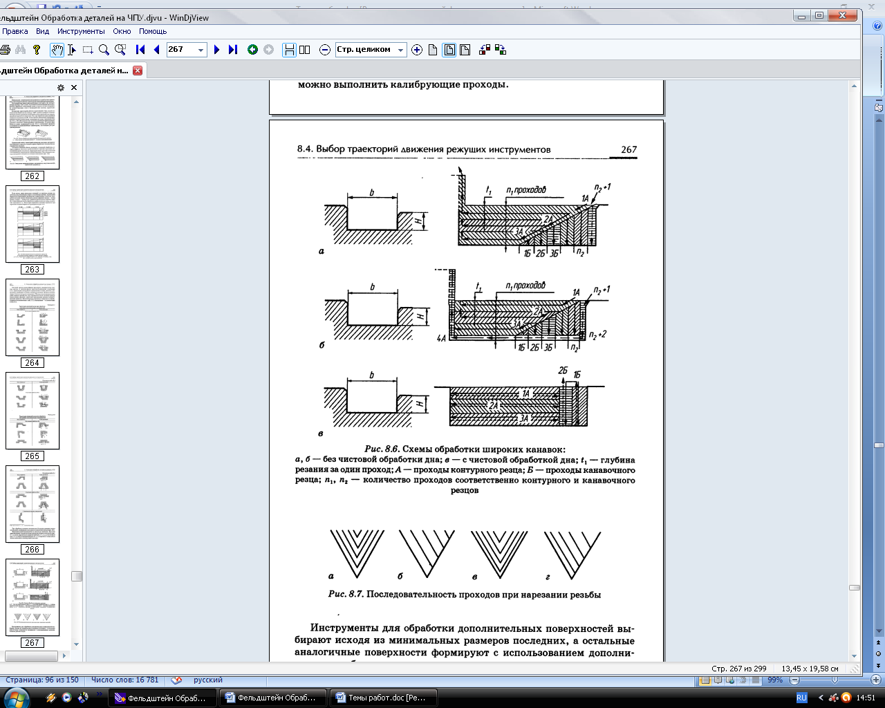Image resolution: width=885 pixels, height=708 pixels.
Task: Open the Правка menu
Action: 15,31
